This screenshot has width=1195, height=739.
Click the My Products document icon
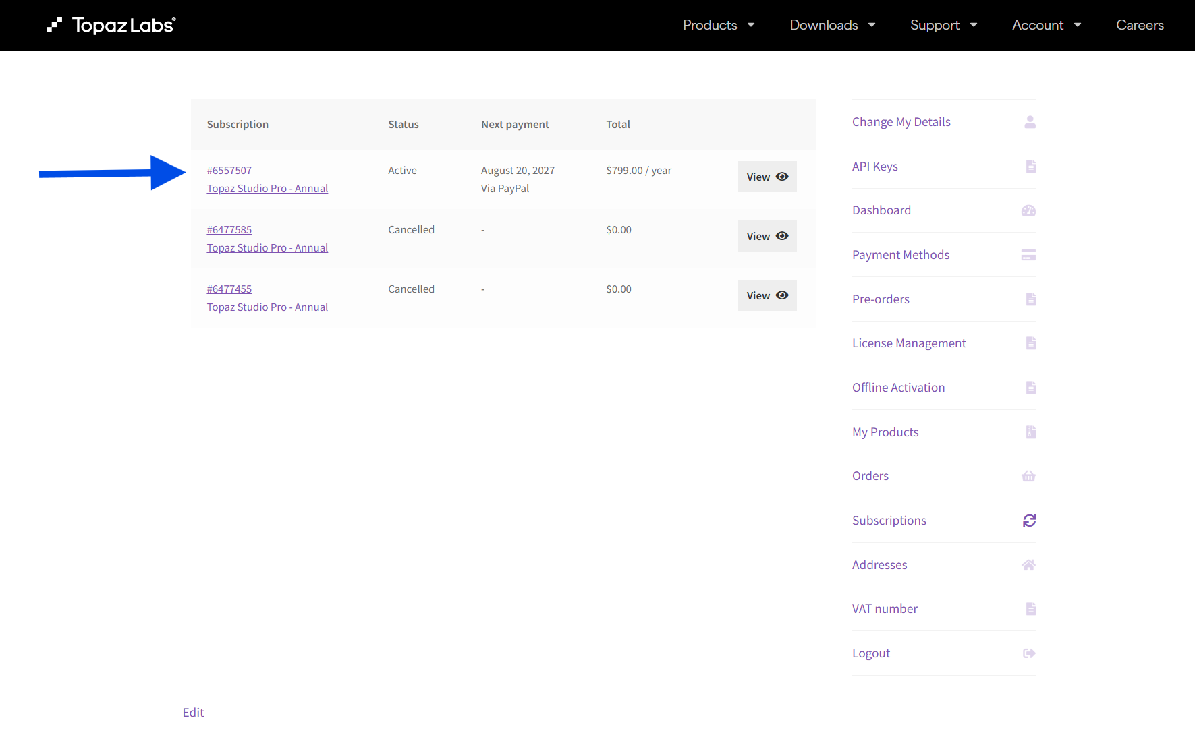1030,432
